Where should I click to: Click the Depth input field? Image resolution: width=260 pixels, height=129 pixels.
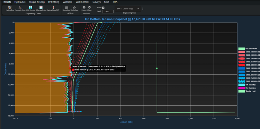tap(108, 11)
